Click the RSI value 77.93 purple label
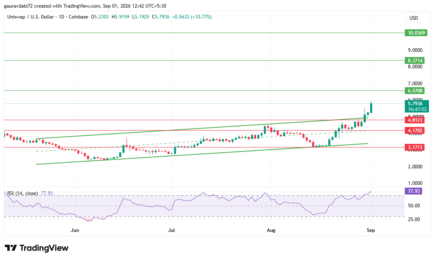 pyautogui.click(x=413, y=191)
